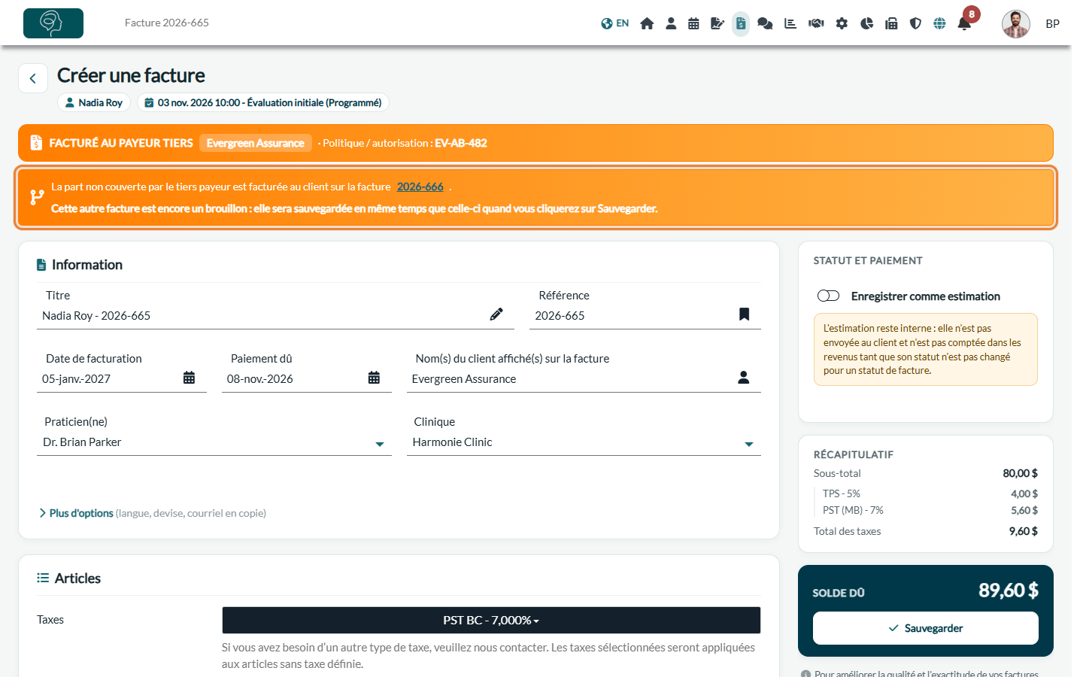Open the settings gear icon
This screenshot has width=1083, height=677.
click(x=842, y=23)
